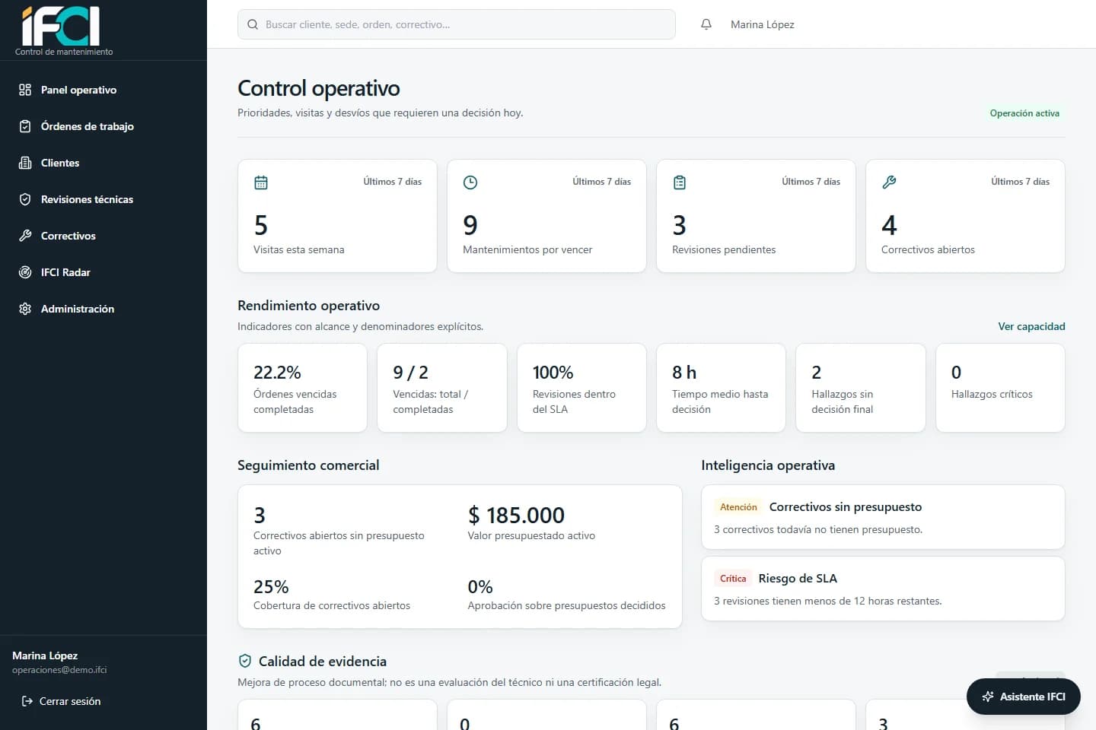Open the Correctivos sin presupuesto alert
This screenshot has height=730, width=1096.
[883, 517]
